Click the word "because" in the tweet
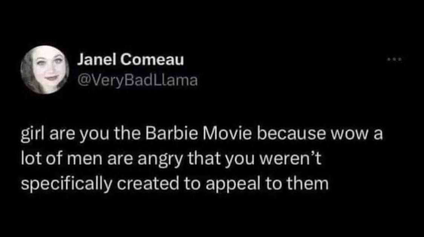424x237 pixels. 291,133
